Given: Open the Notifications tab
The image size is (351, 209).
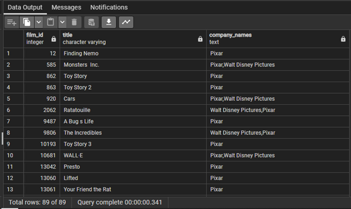Looking at the screenshot, I should [x=109, y=7].
